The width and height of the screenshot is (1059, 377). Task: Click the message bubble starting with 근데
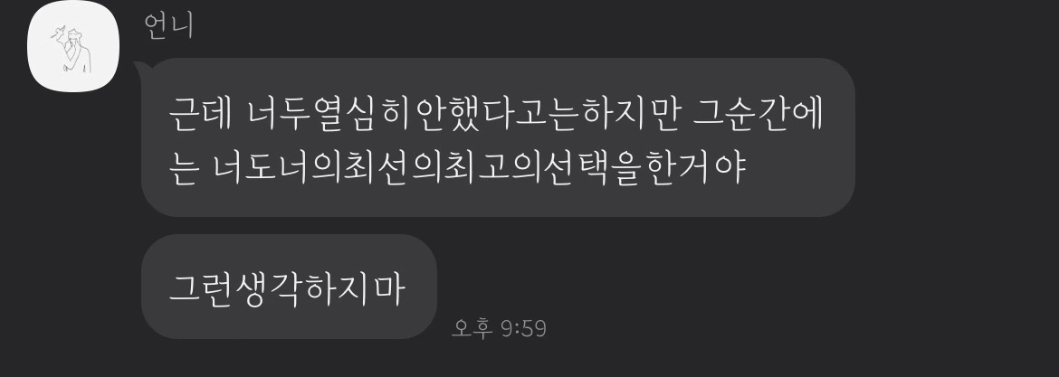pos(498,137)
